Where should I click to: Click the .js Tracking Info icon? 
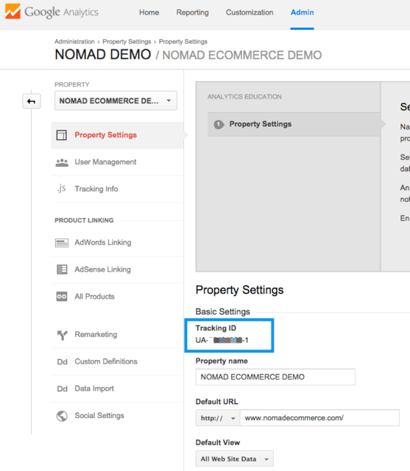[61, 188]
